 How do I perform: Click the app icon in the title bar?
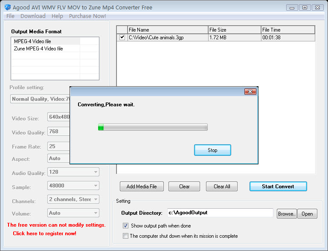coord(8,7)
